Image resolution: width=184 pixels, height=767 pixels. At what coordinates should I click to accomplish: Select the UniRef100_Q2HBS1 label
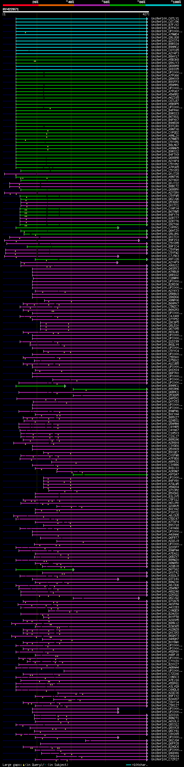tap(165, 421)
